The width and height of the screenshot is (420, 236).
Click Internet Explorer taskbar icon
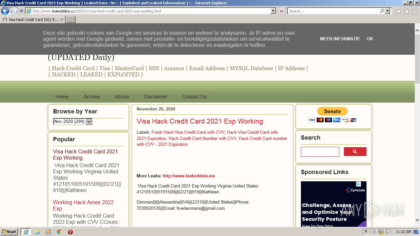26,232
